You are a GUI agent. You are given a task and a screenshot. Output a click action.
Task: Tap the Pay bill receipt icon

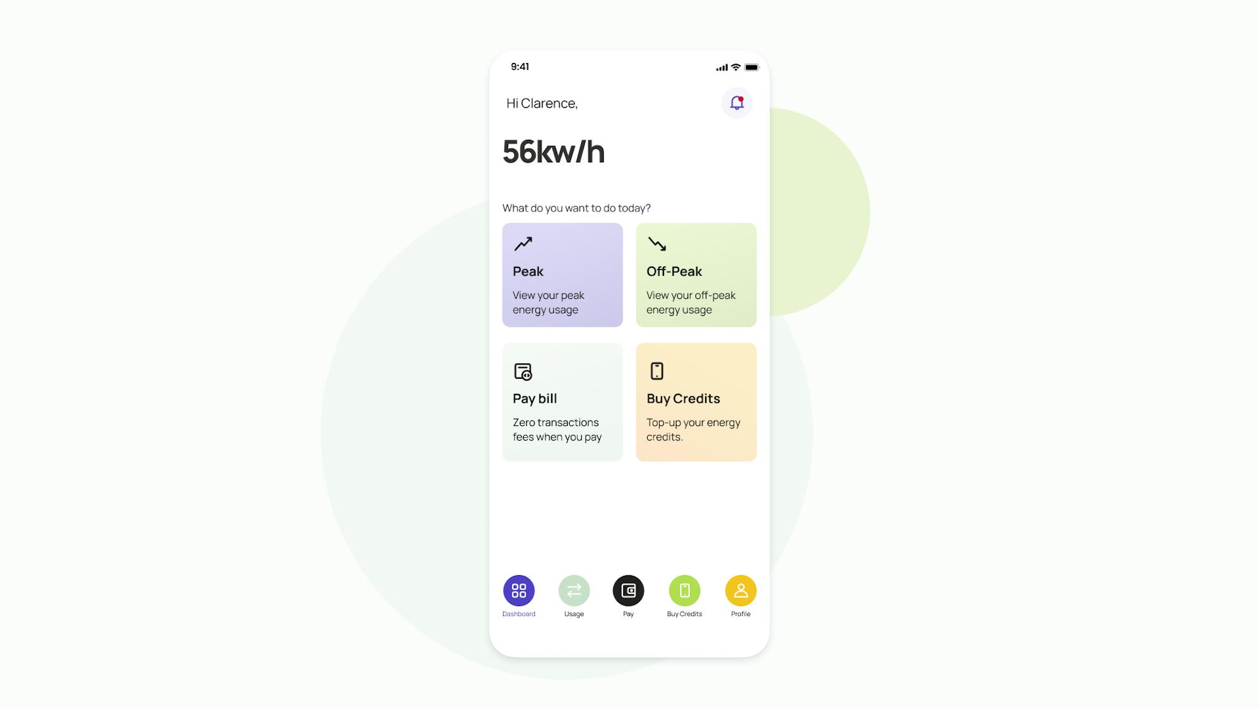tap(522, 372)
